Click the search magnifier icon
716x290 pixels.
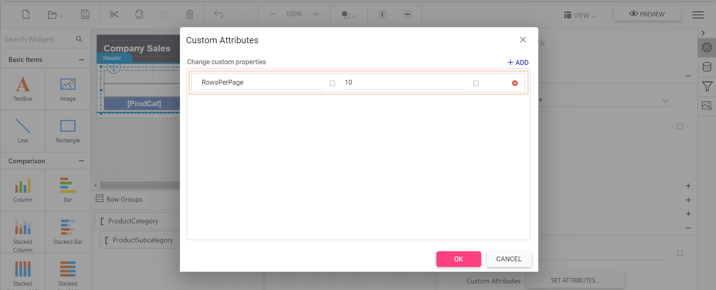click(79, 39)
